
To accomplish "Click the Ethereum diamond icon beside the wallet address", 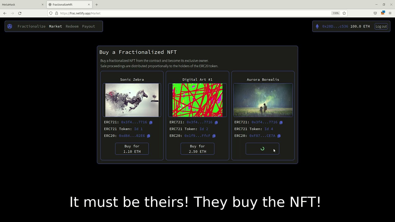I will point(317,26).
